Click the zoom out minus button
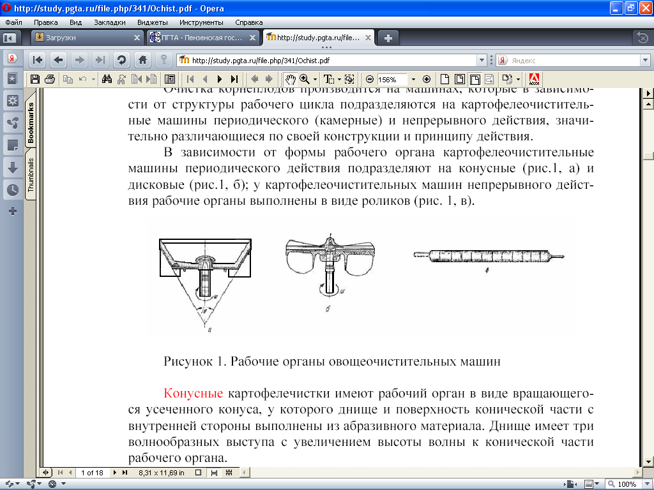This screenshot has height=490, width=654. coord(369,80)
